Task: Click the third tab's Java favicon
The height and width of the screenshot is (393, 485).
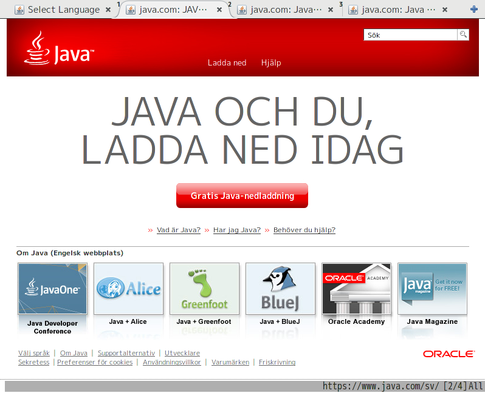Action: 242,10
